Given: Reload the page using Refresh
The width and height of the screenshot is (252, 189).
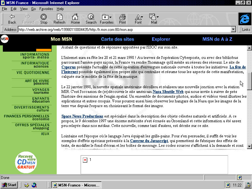Looking at the screenshot, I should click(60, 19).
